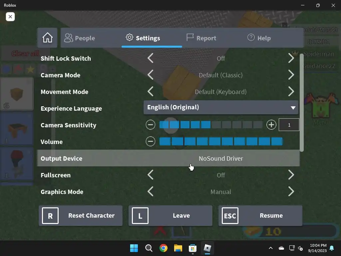Click the Camera Sensitivity slider bar

[x=211, y=125]
